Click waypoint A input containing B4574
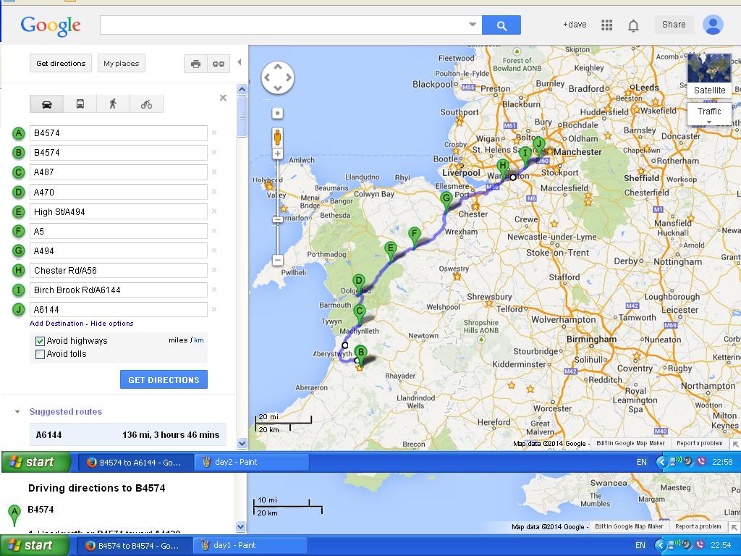The width and height of the screenshot is (741, 556). (118, 133)
